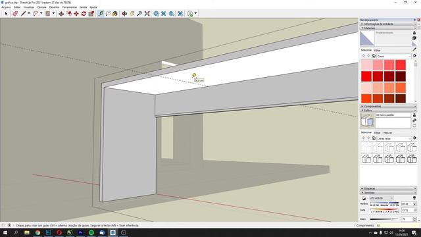Choose the Text label tool
Image resolution: width=421 pixels, height=237 pixels.
point(108,13)
